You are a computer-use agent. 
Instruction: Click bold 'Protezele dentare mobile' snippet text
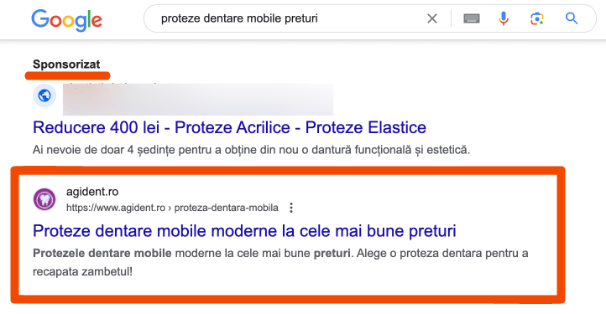click(x=102, y=254)
